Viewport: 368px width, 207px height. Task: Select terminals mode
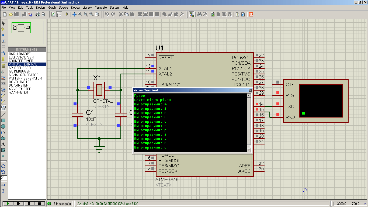pos(3,65)
